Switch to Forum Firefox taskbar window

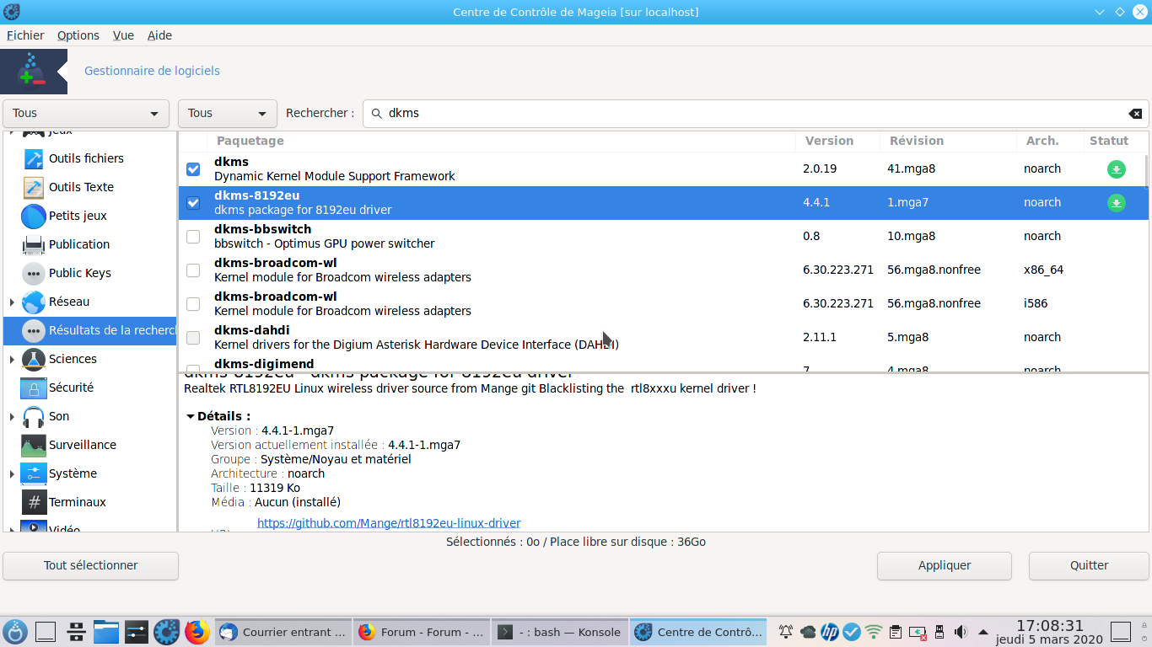click(421, 632)
